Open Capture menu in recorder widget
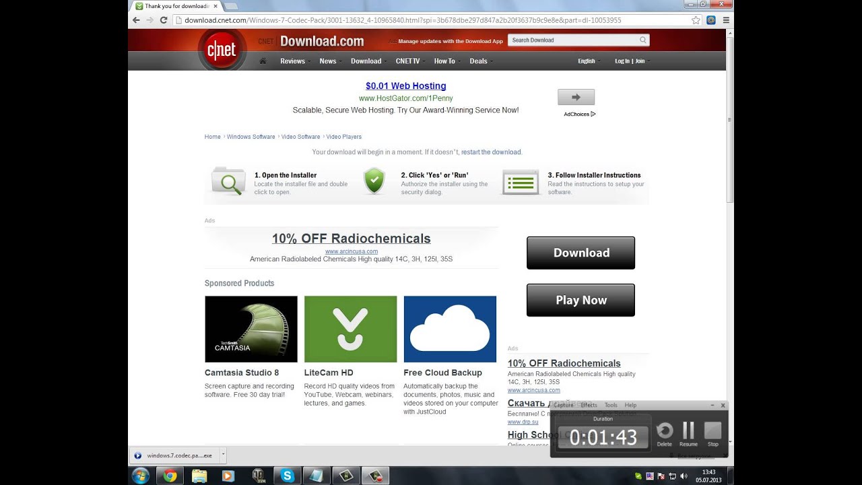 [563, 405]
